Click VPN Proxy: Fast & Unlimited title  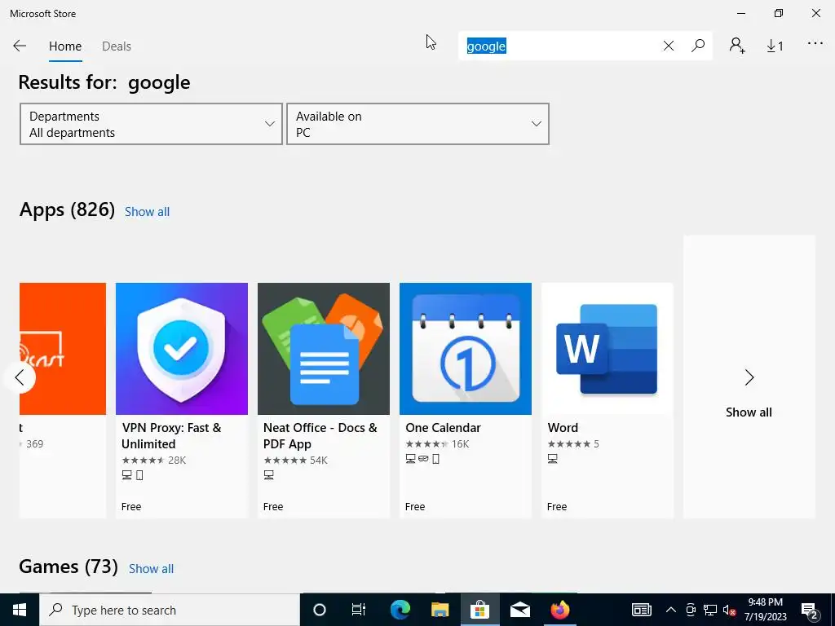click(x=171, y=436)
